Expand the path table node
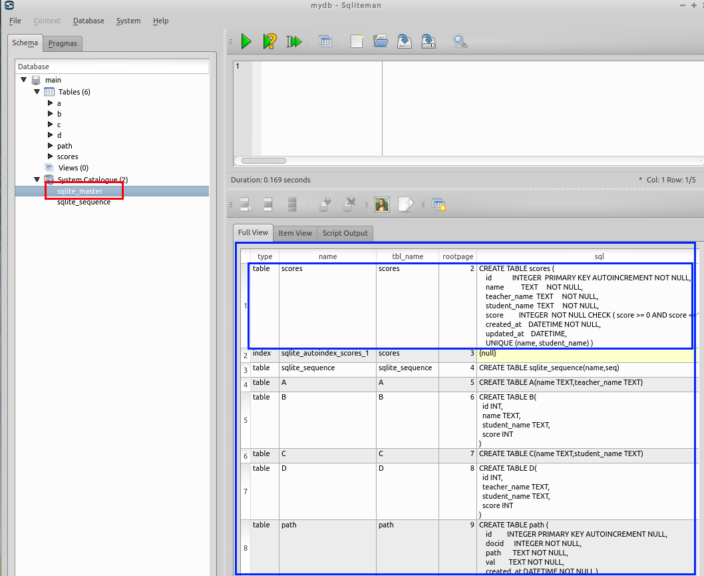704x576 pixels. (50, 146)
